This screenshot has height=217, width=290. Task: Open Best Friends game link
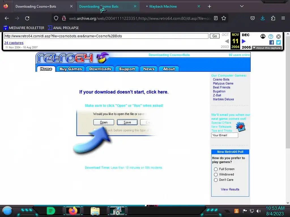coord(221,87)
